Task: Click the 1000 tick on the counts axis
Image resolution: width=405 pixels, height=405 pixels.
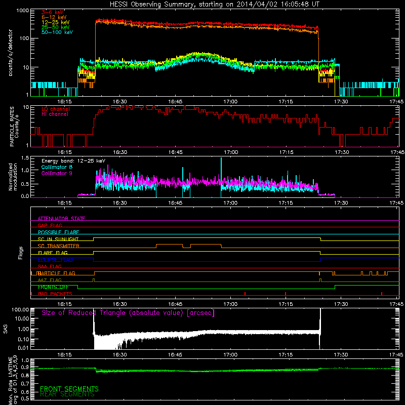Action: [x=22, y=11]
